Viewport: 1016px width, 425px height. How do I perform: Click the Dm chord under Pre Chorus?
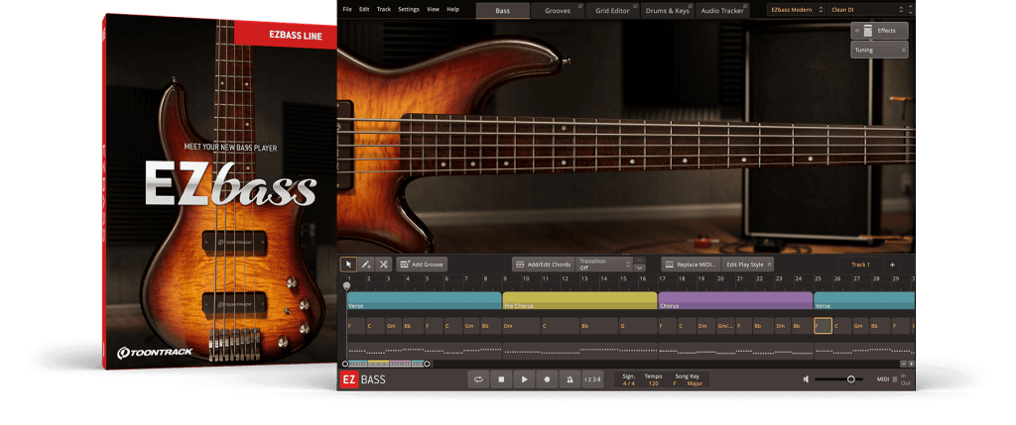coord(522,326)
